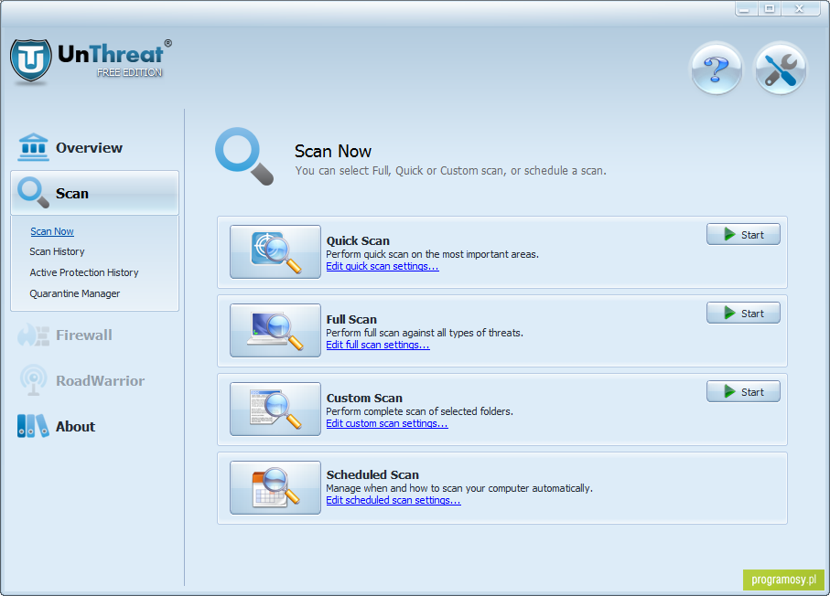This screenshot has height=596, width=830.
Task: Open Edit full scan settings link
Action: (378, 345)
